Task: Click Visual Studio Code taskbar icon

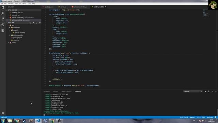Action: tap(38, 121)
